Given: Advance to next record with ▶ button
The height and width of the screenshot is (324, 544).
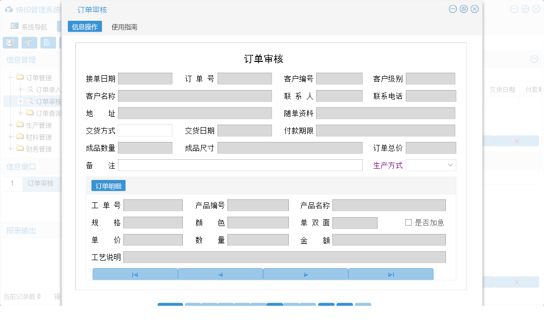Looking at the screenshot, I should 305,274.
